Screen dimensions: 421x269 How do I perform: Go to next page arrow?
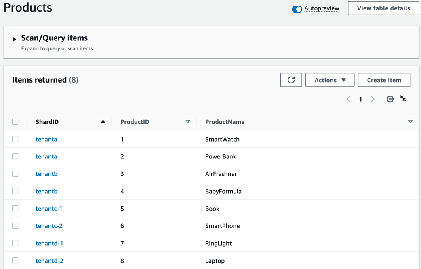point(373,99)
